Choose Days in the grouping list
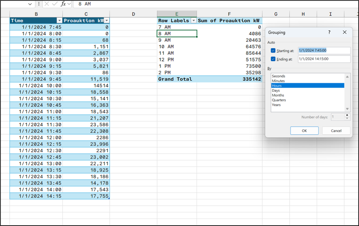The width and height of the screenshot is (359, 226). coord(276,91)
